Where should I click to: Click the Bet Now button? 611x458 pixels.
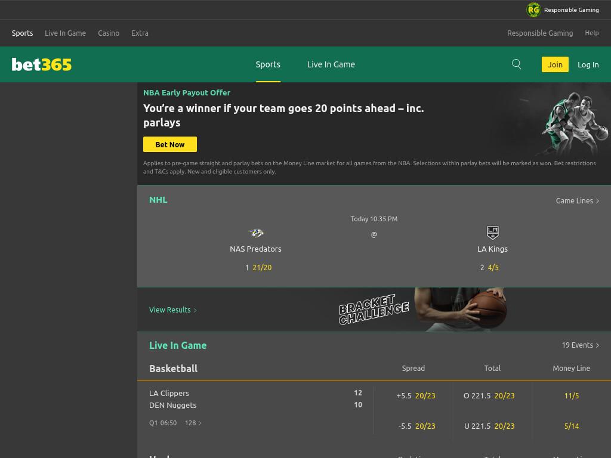(170, 144)
